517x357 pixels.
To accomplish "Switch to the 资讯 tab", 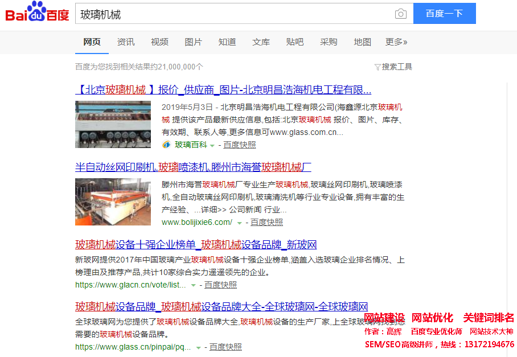I will tap(126, 42).
